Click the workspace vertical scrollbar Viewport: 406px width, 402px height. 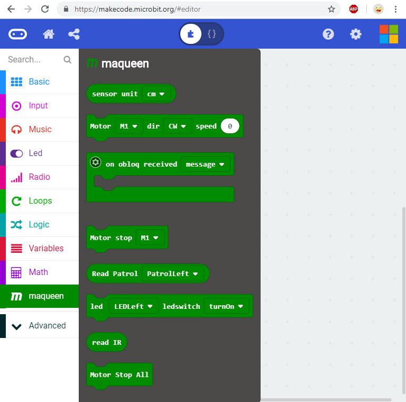(x=403, y=296)
